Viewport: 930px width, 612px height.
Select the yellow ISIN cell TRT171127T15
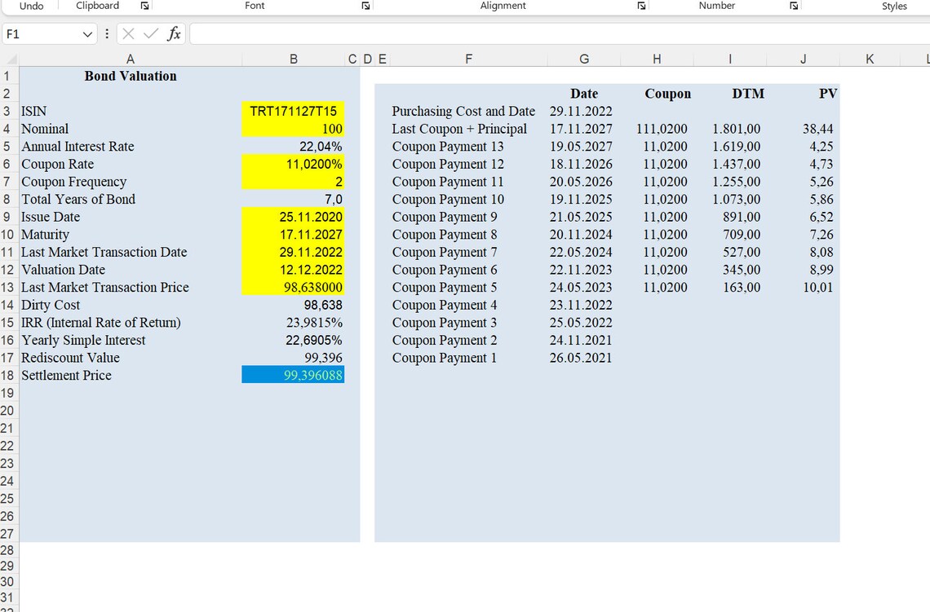click(293, 111)
